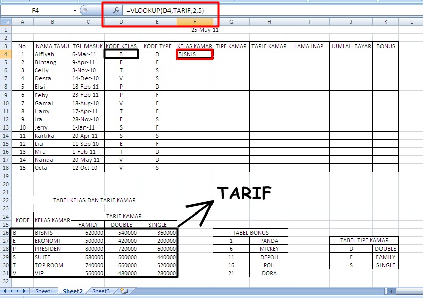Click the date cell 20-May-11
The image size is (423, 298).
pos(88,160)
